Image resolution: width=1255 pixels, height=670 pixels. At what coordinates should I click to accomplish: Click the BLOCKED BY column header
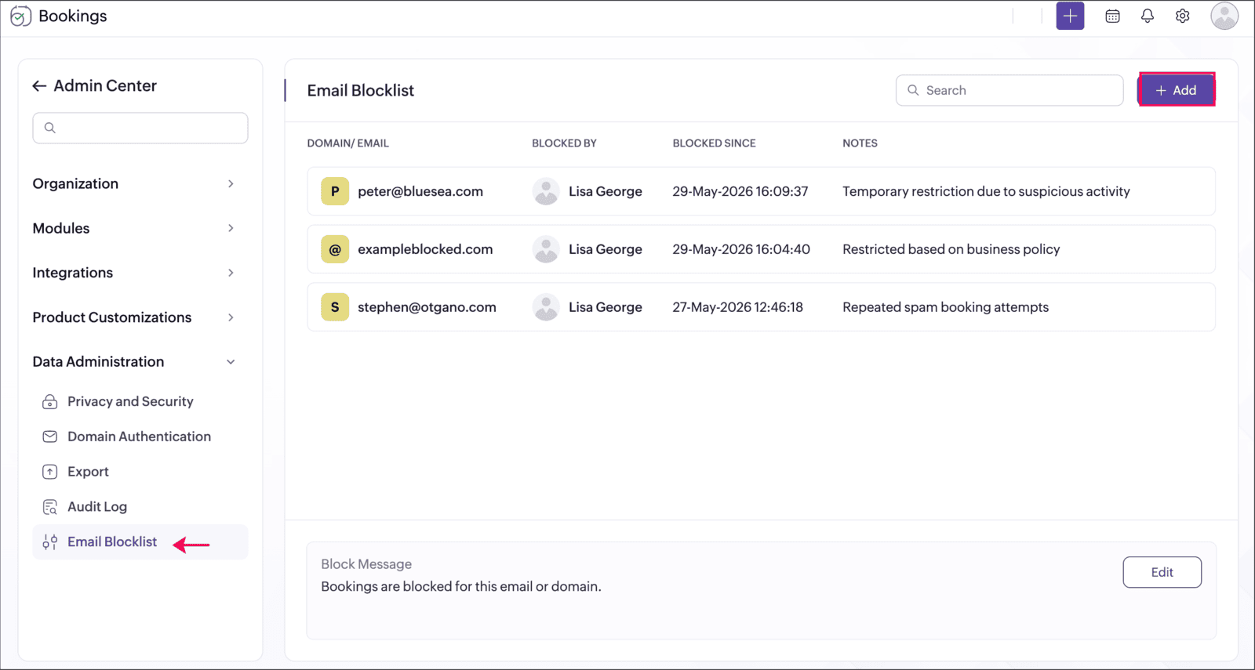564,143
